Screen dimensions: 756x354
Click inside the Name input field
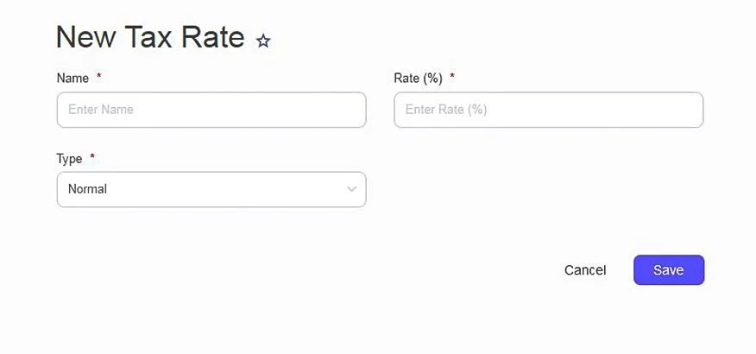pyautogui.click(x=211, y=110)
